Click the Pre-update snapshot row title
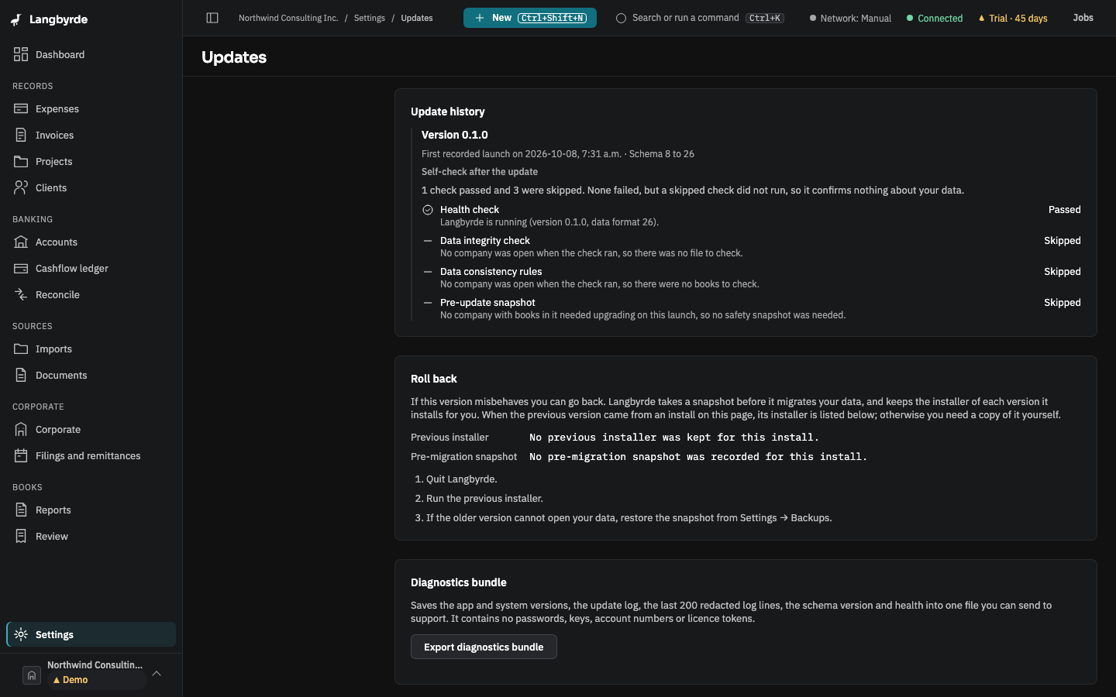Viewport: 1116px width, 697px height. click(x=487, y=303)
